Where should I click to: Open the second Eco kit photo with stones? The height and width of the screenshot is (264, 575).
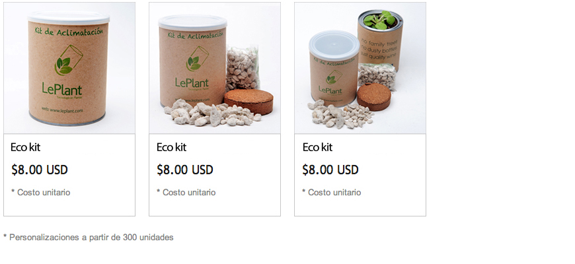tap(215, 68)
